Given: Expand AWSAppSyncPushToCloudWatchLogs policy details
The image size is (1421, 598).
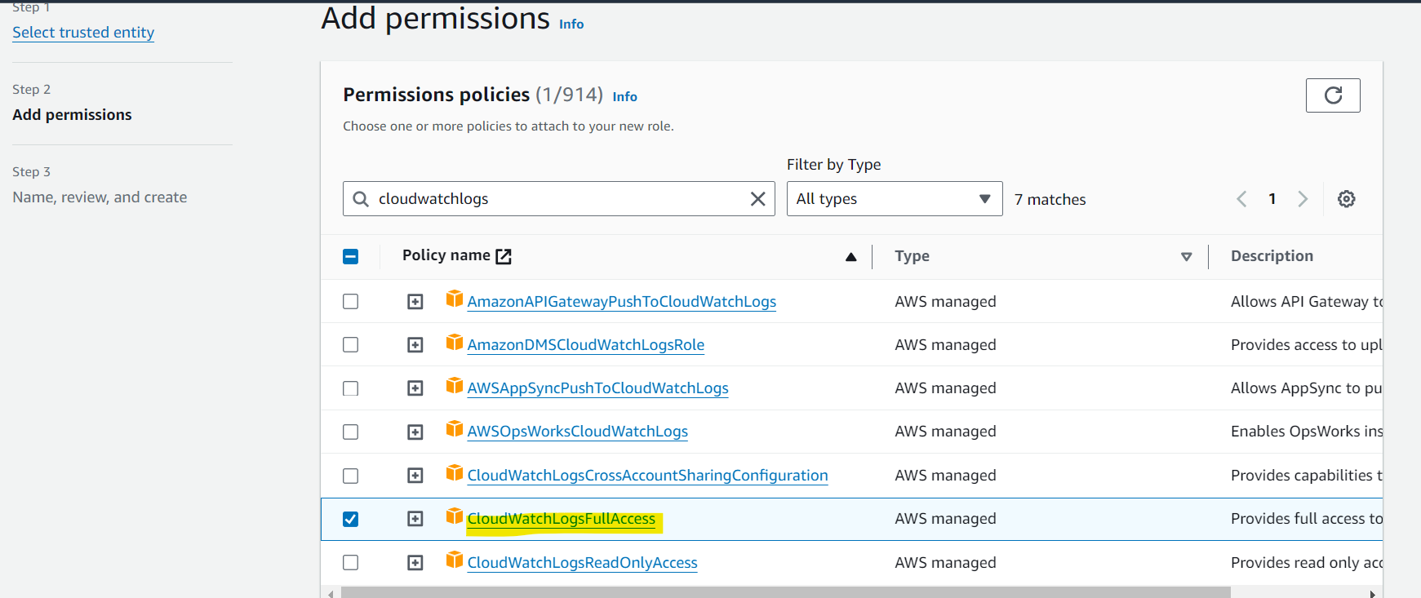Looking at the screenshot, I should 415,388.
